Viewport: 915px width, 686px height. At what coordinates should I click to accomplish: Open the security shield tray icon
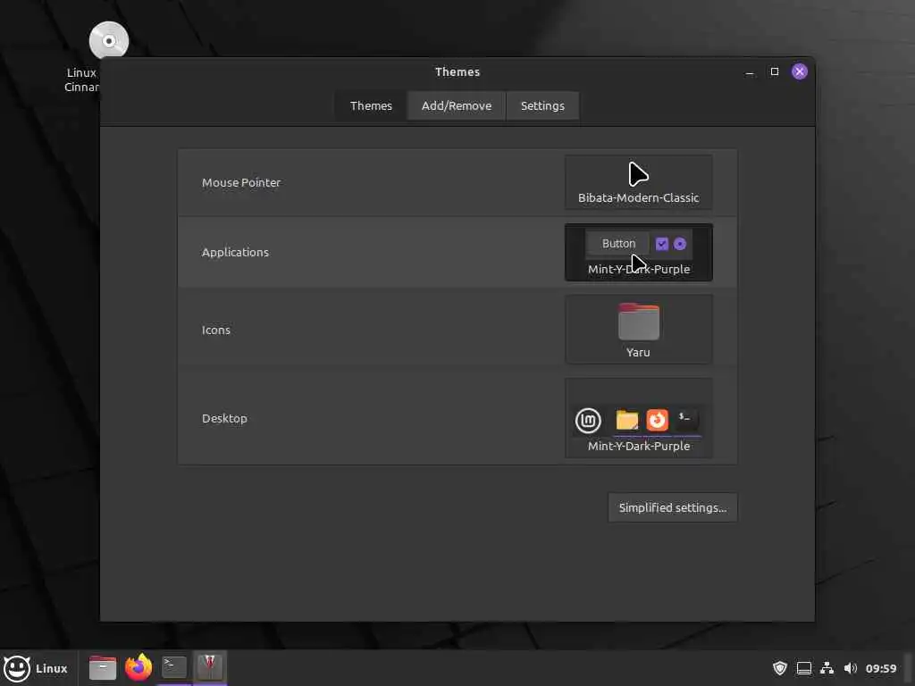point(779,668)
